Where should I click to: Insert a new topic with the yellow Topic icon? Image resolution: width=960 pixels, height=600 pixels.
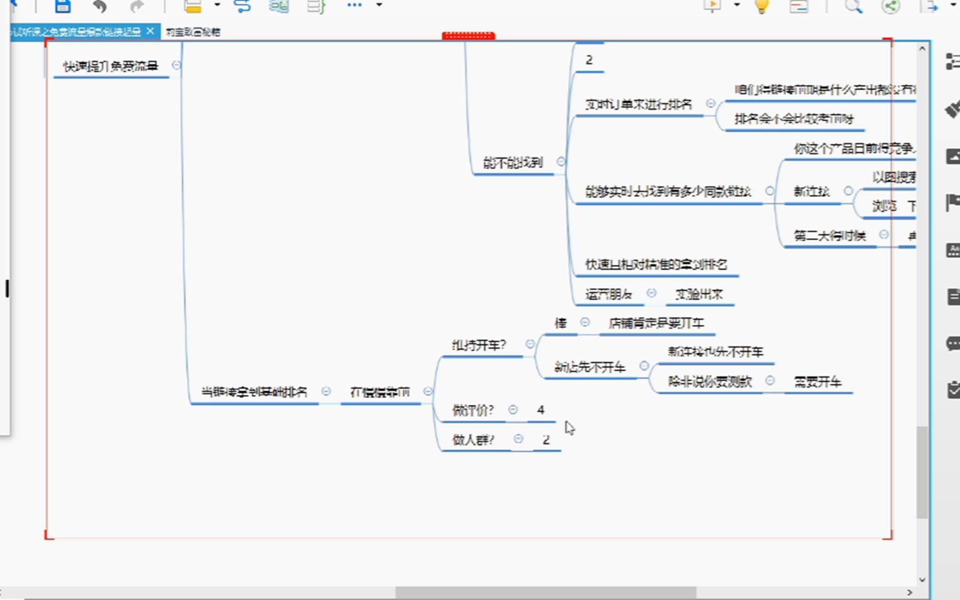(193, 6)
